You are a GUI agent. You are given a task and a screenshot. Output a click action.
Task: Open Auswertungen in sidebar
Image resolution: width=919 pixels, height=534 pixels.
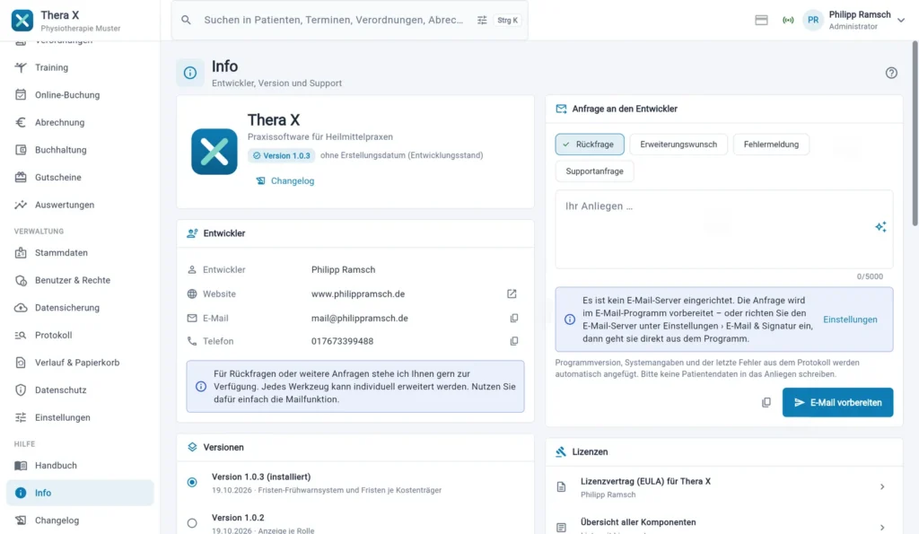click(80, 206)
